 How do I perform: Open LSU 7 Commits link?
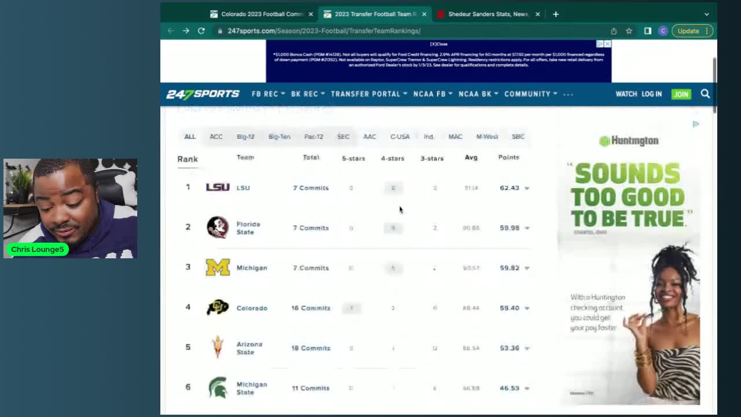click(311, 188)
